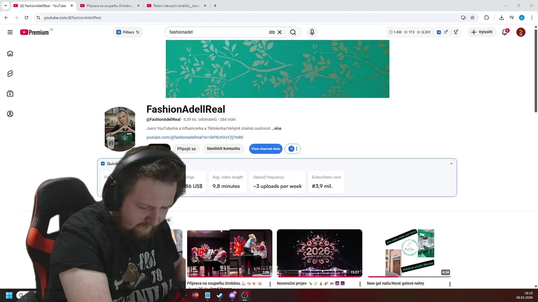Click View channel stats button
The width and height of the screenshot is (538, 302).
coord(266,149)
